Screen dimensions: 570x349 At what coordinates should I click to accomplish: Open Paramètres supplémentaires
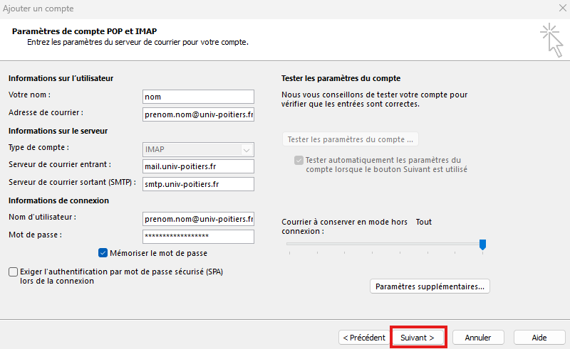[430, 286]
